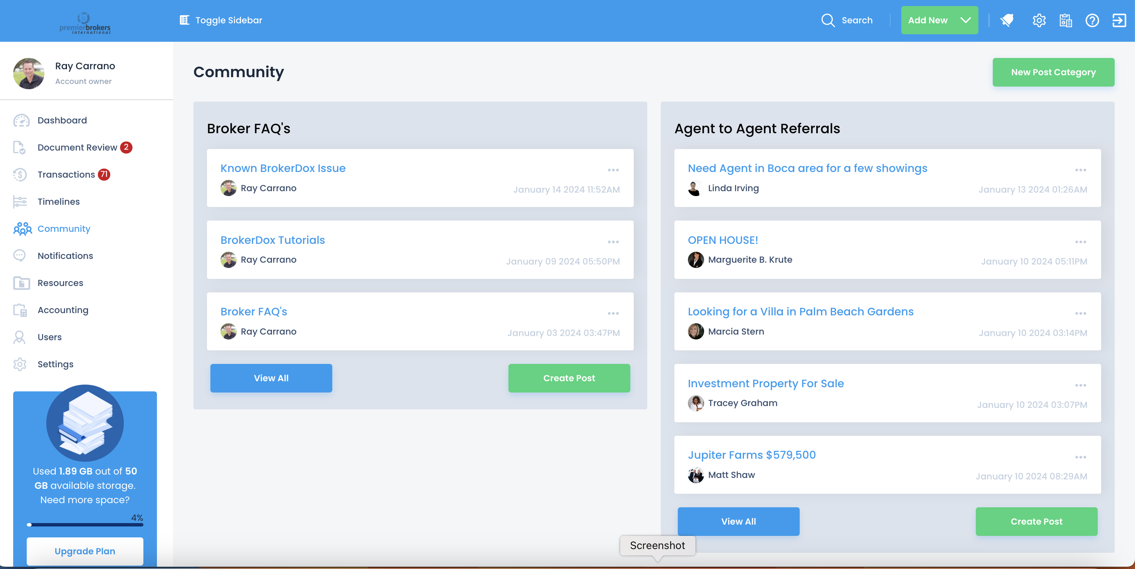Click View All under Agent to Agent Referrals

pyautogui.click(x=738, y=522)
